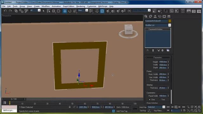The image size is (203, 114).
Task: Select the One casement radio button
Action: pyautogui.click(x=150, y=99)
